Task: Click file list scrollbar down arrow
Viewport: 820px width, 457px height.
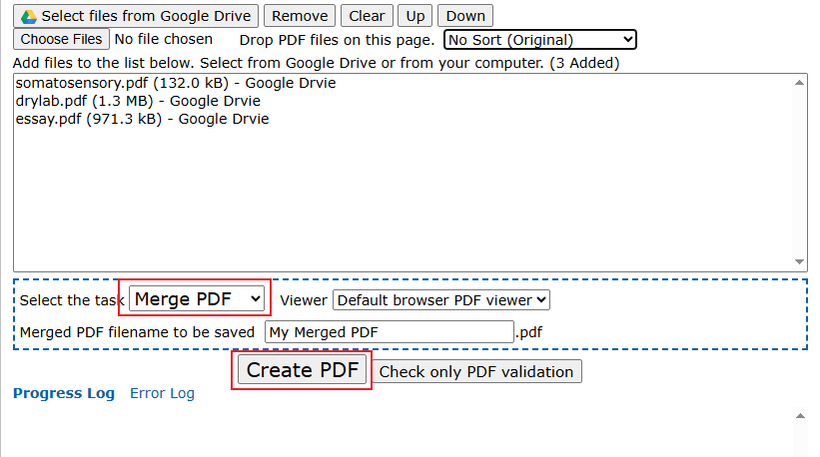Action: click(799, 261)
